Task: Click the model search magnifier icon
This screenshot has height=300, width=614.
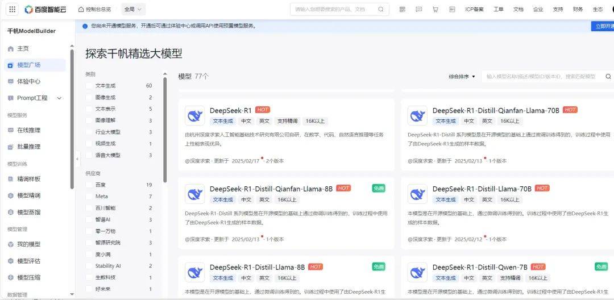Action: [x=608, y=77]
